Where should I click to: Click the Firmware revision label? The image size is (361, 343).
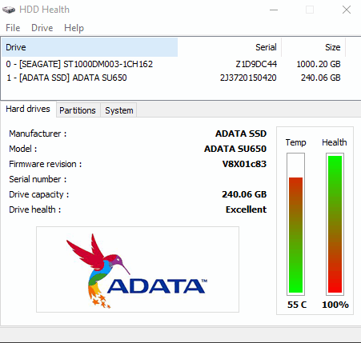pos(46,164)
